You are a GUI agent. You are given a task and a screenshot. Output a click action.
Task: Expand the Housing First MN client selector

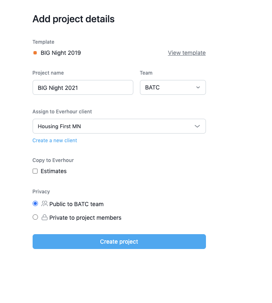coord(119,126)
